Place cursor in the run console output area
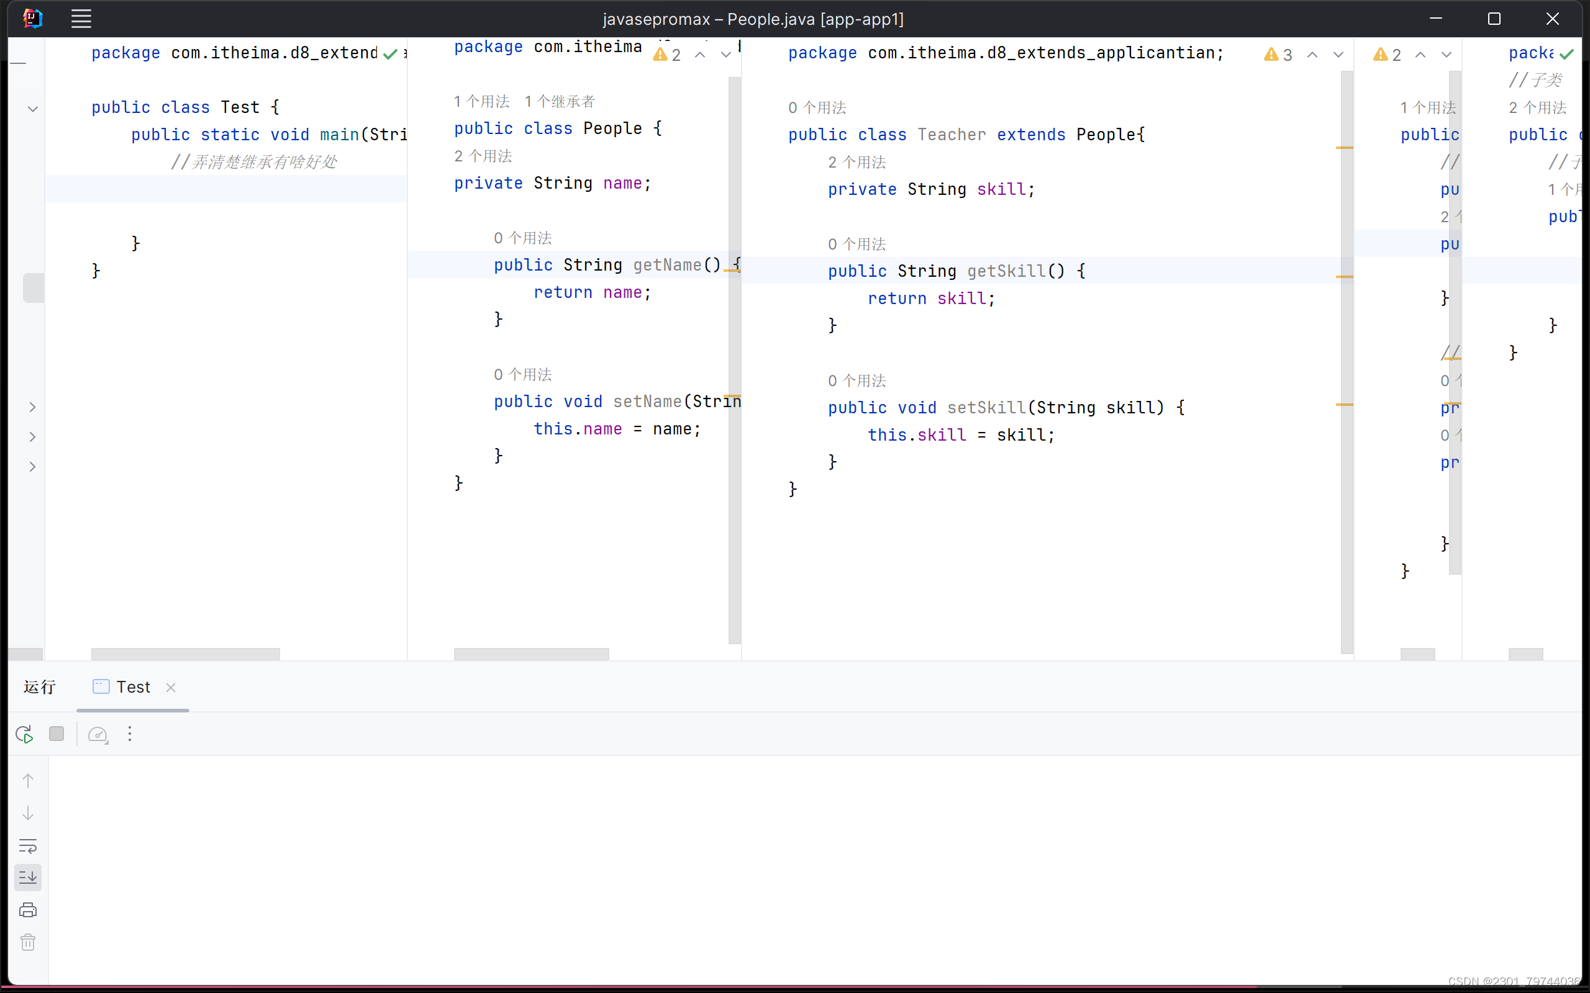The width and height of the screenshot is (1590, 993). 815,869
